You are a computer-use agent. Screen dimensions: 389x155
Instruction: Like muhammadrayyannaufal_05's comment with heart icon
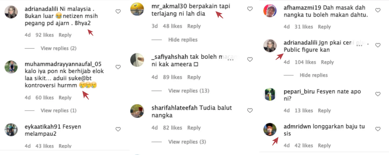(x=118, y=67)
